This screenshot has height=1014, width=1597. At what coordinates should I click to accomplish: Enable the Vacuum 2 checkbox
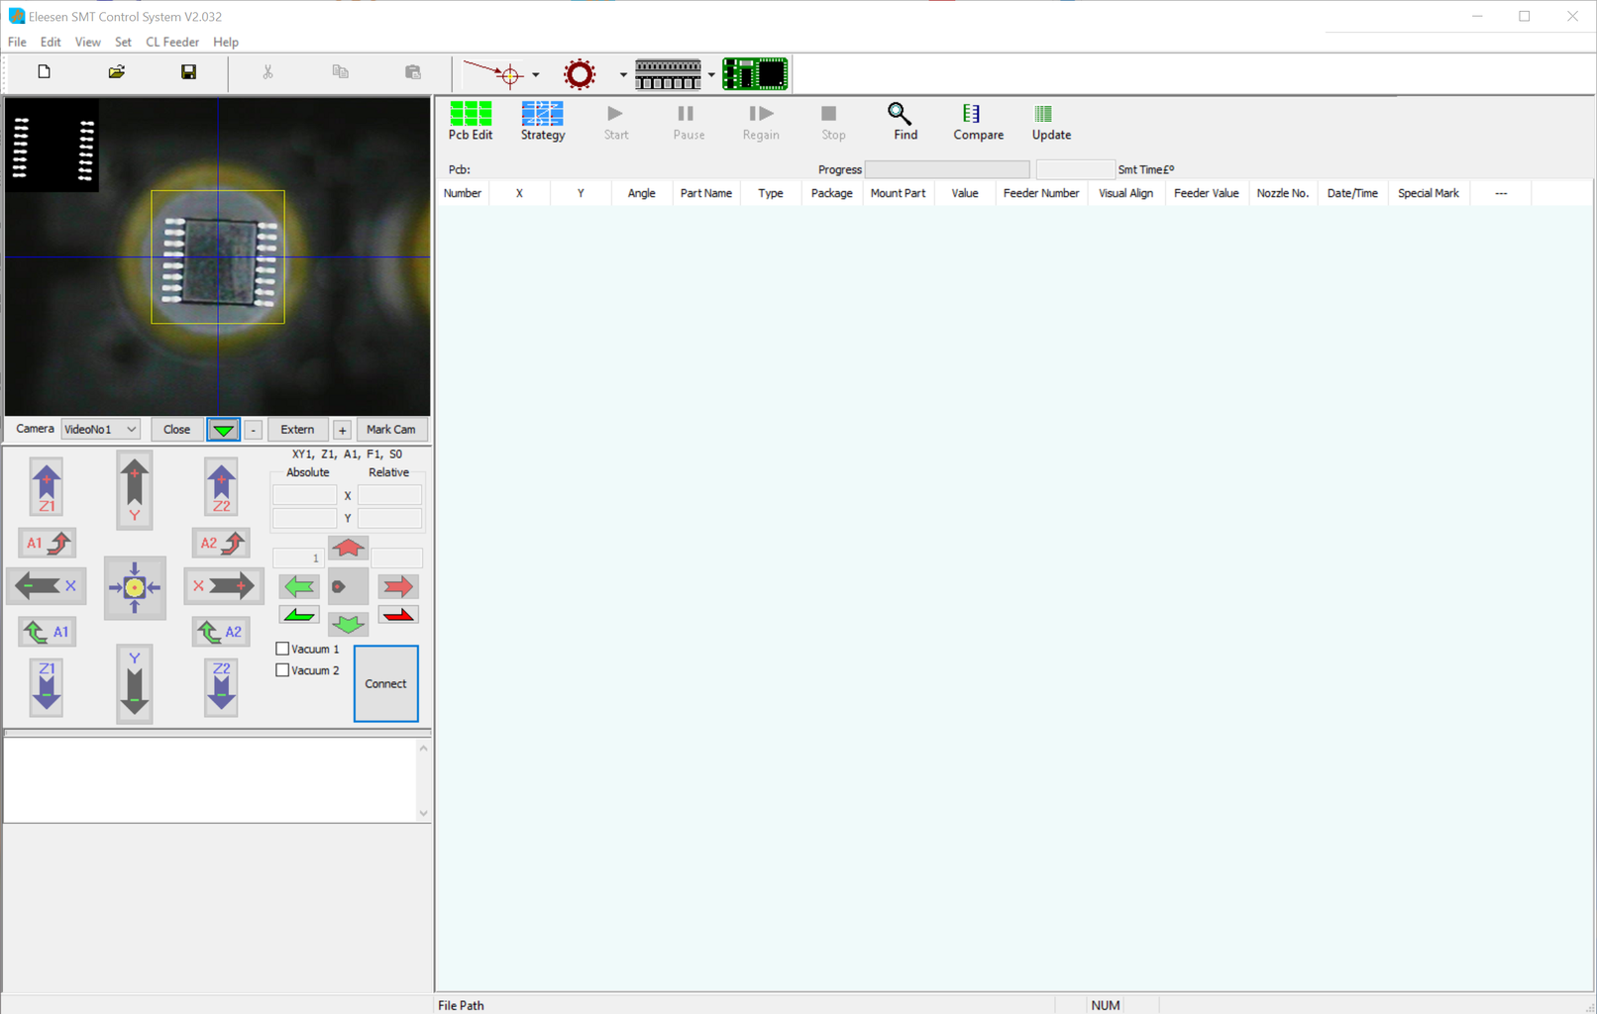pyautogui.click(x=283, y=670)
